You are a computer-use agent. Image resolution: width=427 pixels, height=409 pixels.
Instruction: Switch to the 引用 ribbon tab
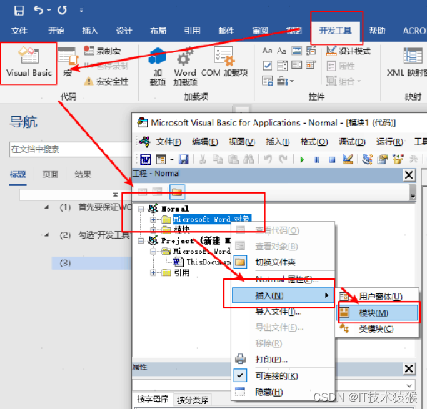click(193, 31)
